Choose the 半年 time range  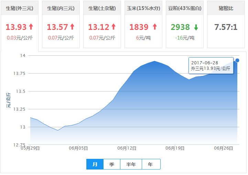[x=131, y=164]
